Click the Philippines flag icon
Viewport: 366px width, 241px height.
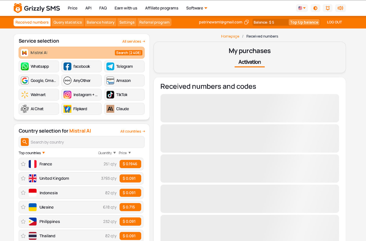click(x=33, y=222)
